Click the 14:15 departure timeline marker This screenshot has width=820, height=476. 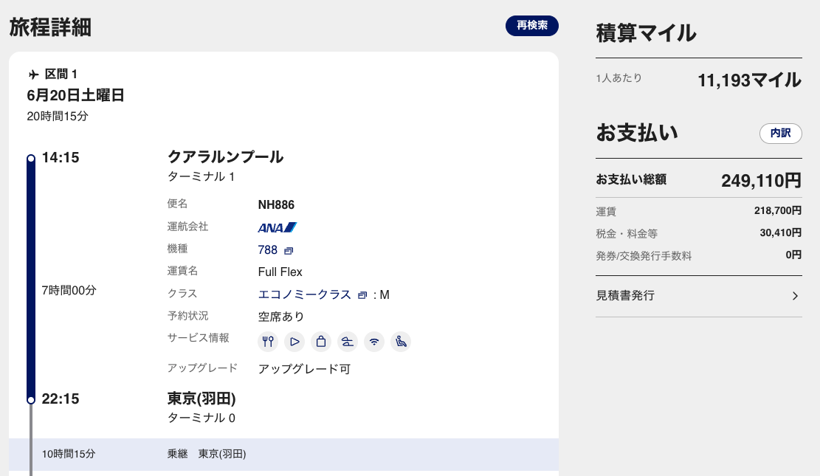(31, 158)
